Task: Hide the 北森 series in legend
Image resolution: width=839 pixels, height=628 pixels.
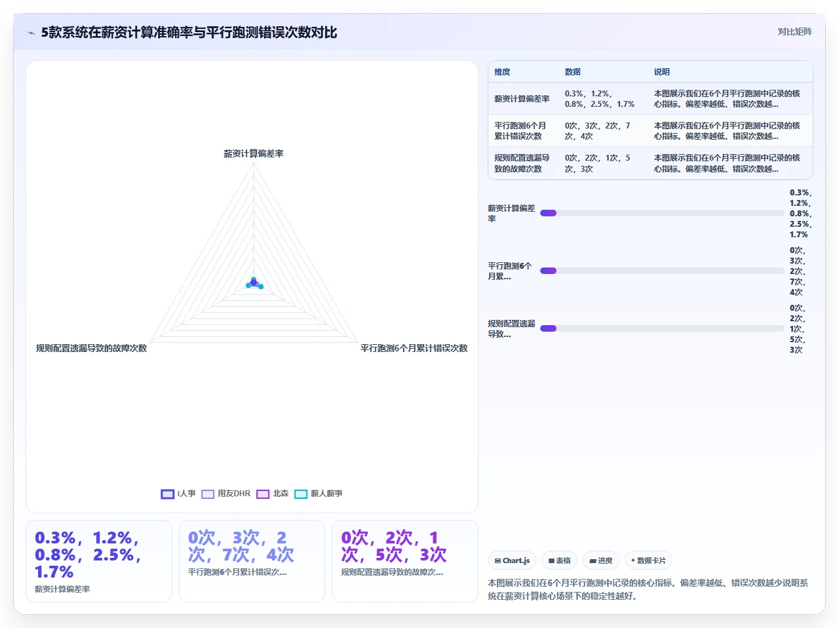Action: tap(273, 494)
